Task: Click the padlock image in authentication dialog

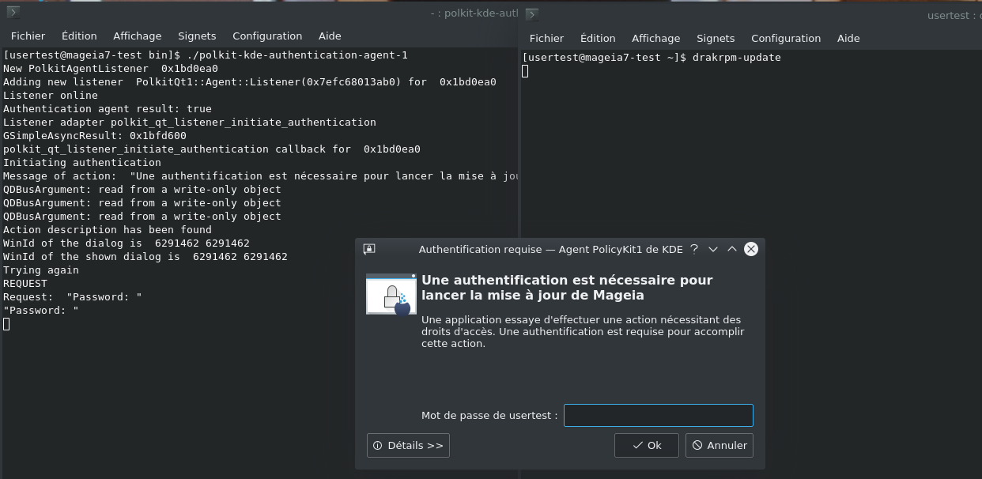Action: [x=391, y=294]
